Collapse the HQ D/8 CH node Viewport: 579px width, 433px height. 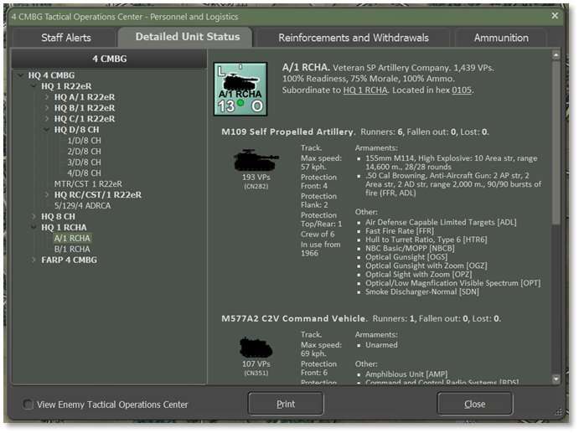[x=47, y=130]
